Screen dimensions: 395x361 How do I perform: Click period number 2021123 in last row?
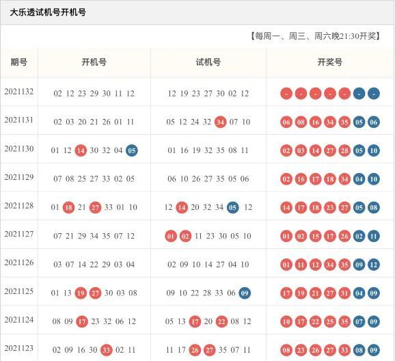(19, 348)
